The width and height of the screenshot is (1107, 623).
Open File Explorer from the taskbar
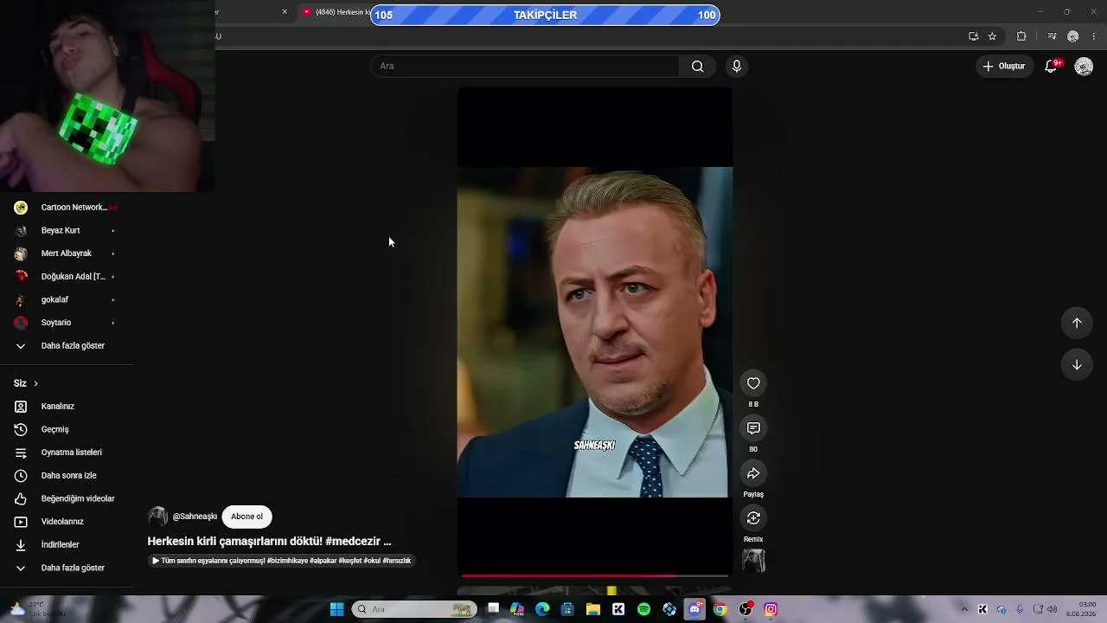(593, 609)
